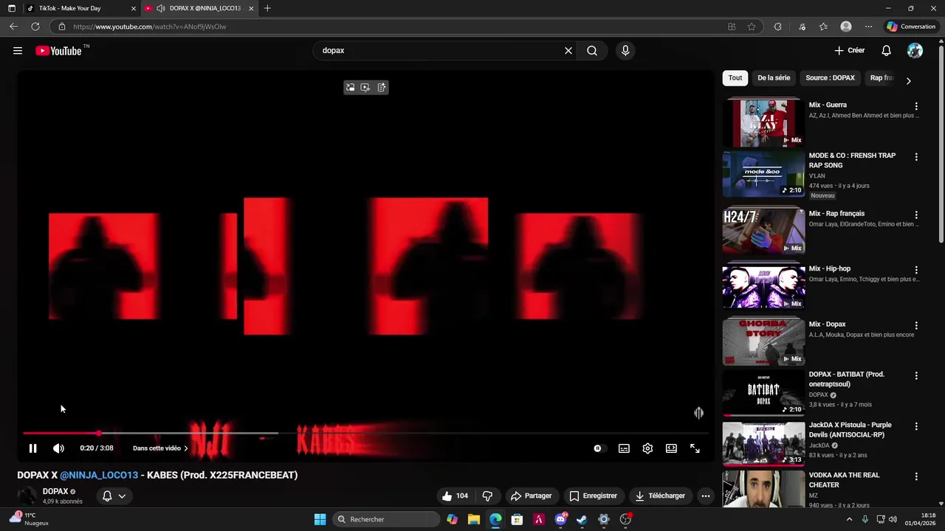Open options for Mix - Hip-hop
The width and height of the screenshot is (945, 531).
pyautogui.click(x=916, y=271)
